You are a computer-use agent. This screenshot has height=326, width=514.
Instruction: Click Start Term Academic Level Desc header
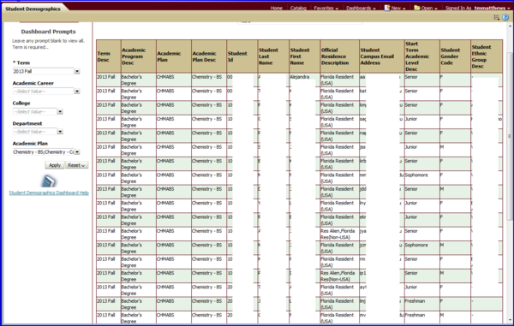[422, 56]
